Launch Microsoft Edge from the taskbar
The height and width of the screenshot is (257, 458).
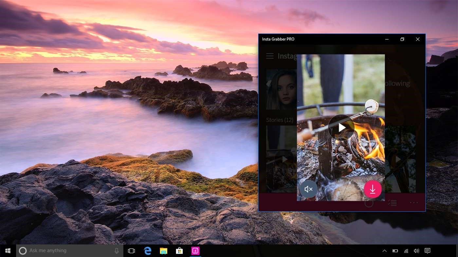point(148,251)
